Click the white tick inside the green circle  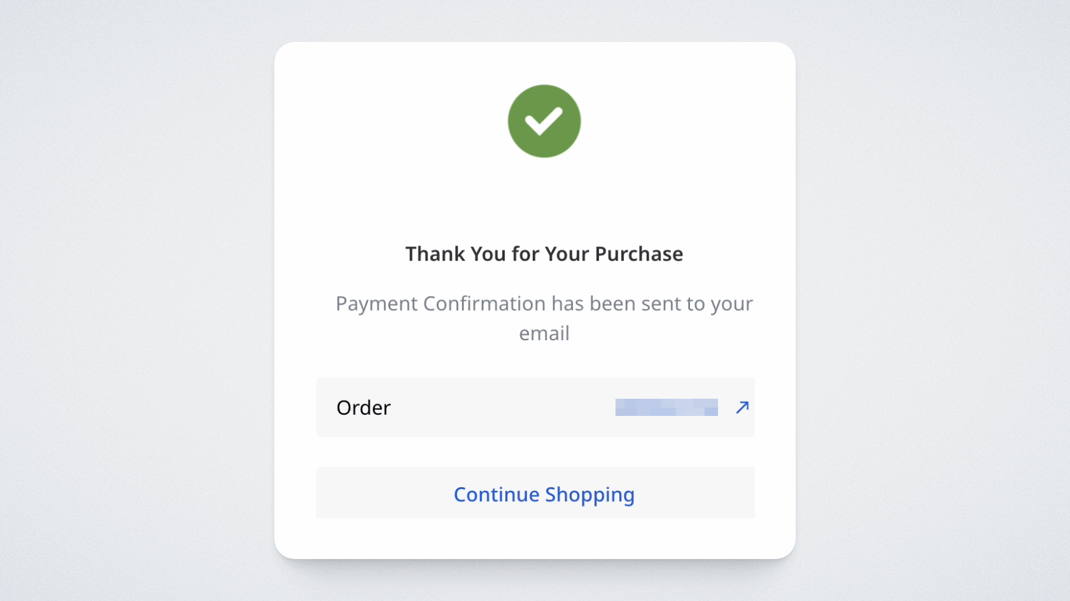pyautogui.click(x=544, y=121)
